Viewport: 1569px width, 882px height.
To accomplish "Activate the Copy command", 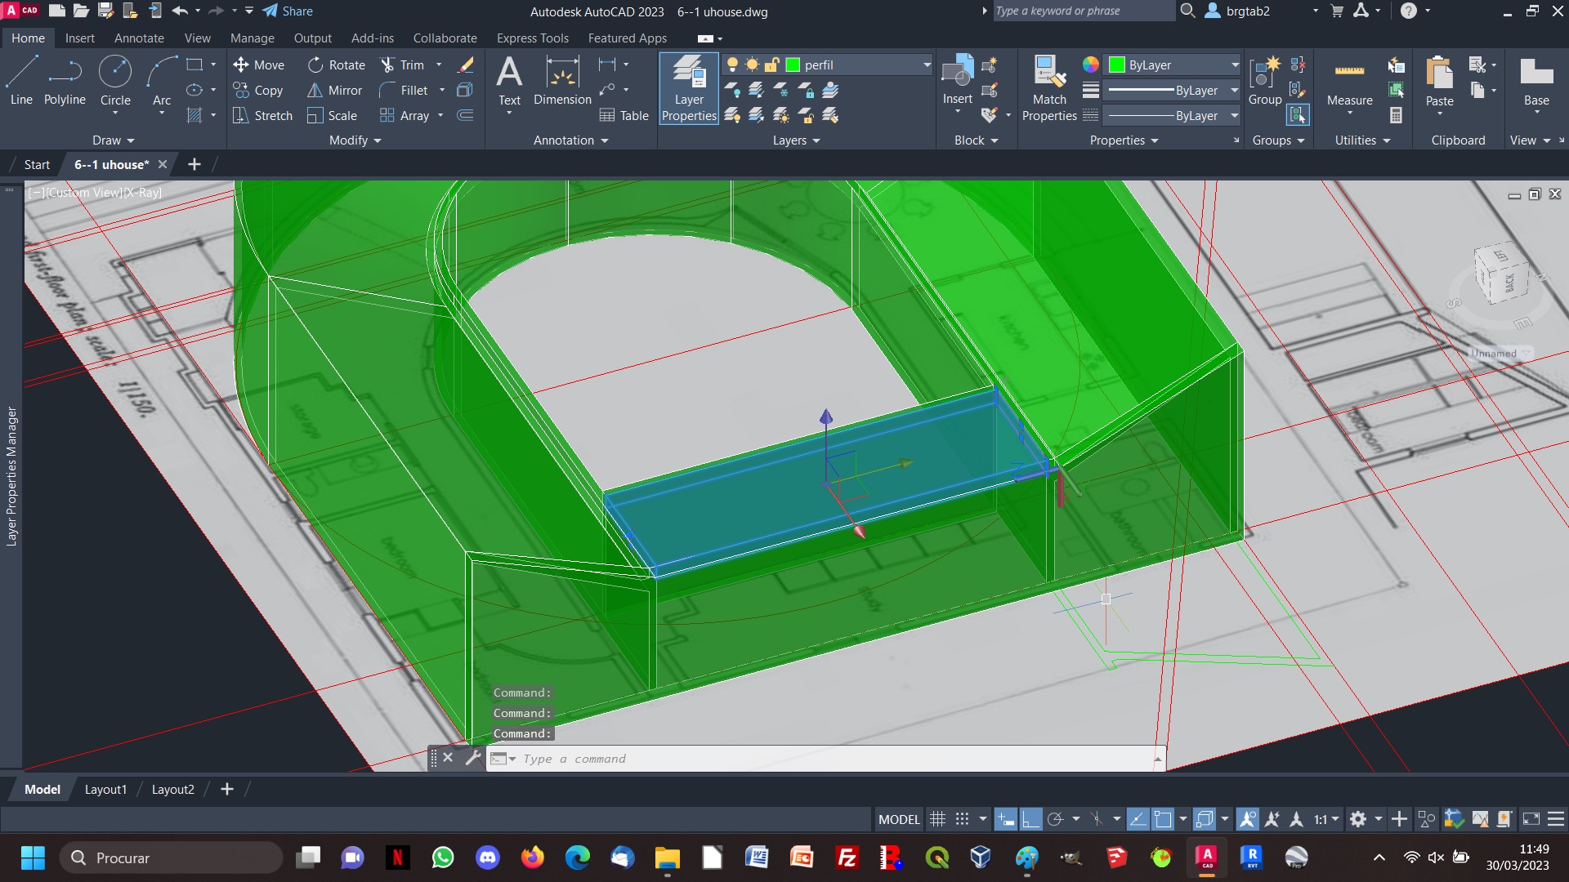I will click(258, 90).
